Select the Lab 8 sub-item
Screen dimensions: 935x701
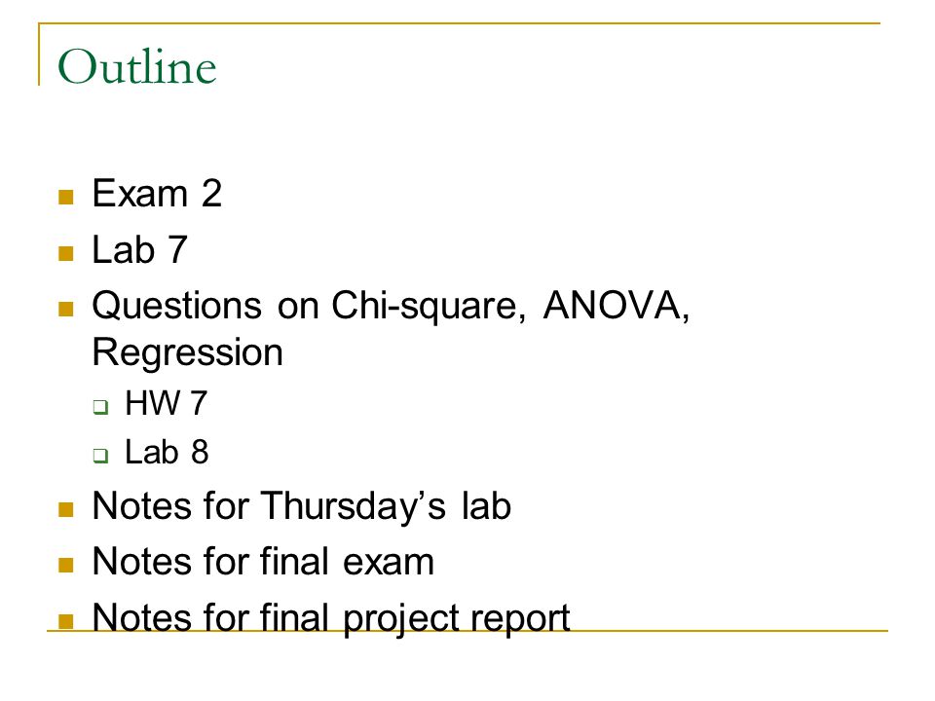[167, 452]
